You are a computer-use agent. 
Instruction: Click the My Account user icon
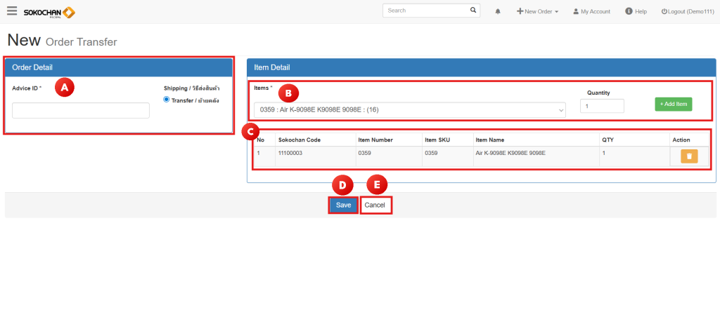[576, 12]
